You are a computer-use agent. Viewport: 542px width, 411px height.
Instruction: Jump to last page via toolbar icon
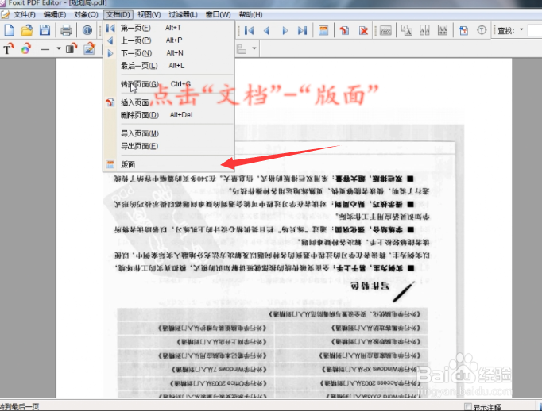[x=303, y=31]
